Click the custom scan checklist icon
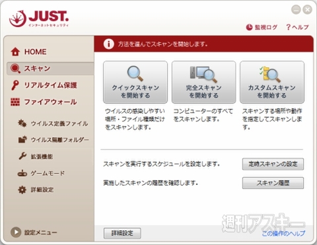 coord(270,74)
